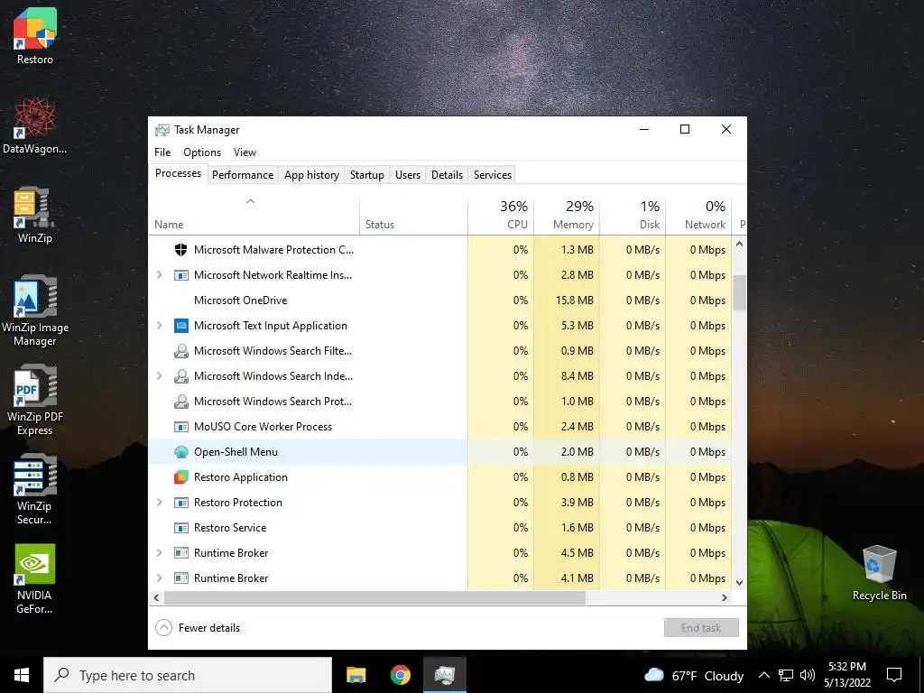Click the Open-Shell Menu process icon
The height and width of the screenshot is (693, 924).
(180, 452)
